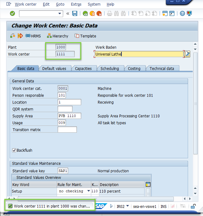The image size is (203, 216).
Task: Open the Help menu
Action: click(111, 4)
